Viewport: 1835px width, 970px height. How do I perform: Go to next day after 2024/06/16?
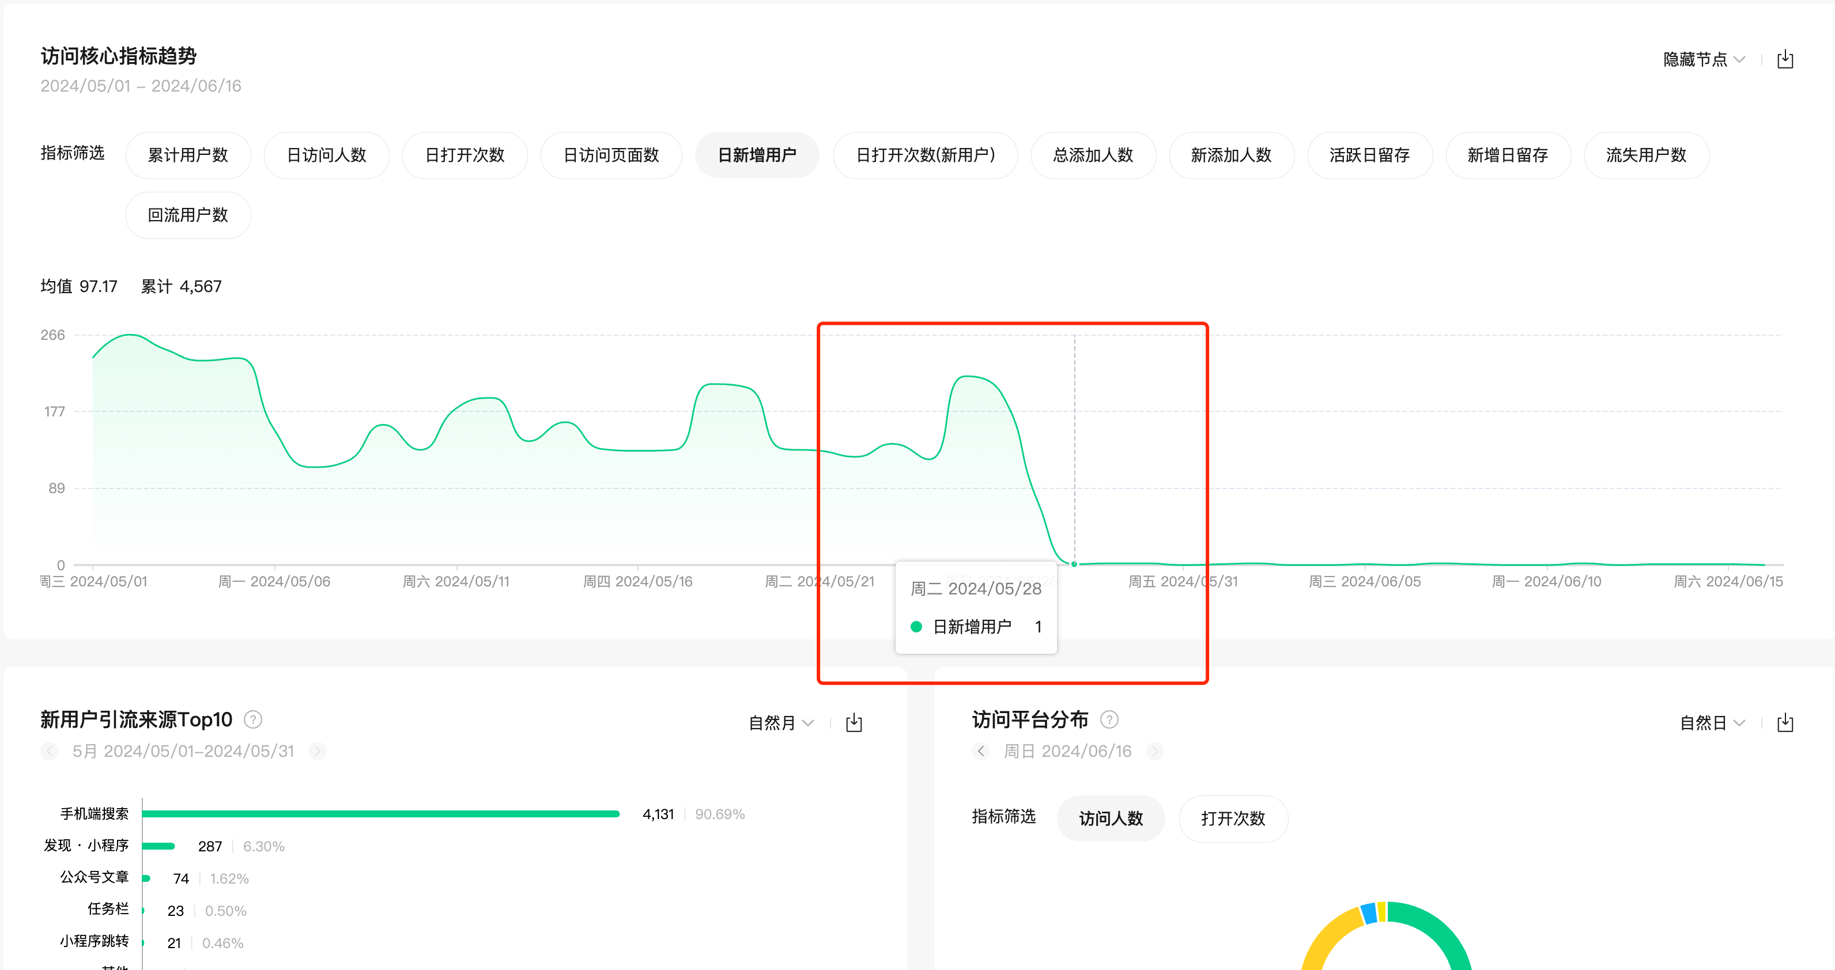pyautogui.click(x=1155, y=751)
